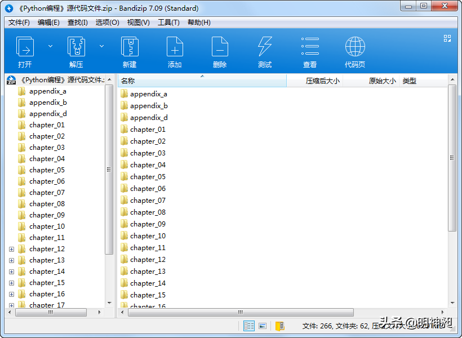The height and width of the screenshot is (338, 462).
Task: Select chapter_02 in the file list
Action: coord(148,141)
